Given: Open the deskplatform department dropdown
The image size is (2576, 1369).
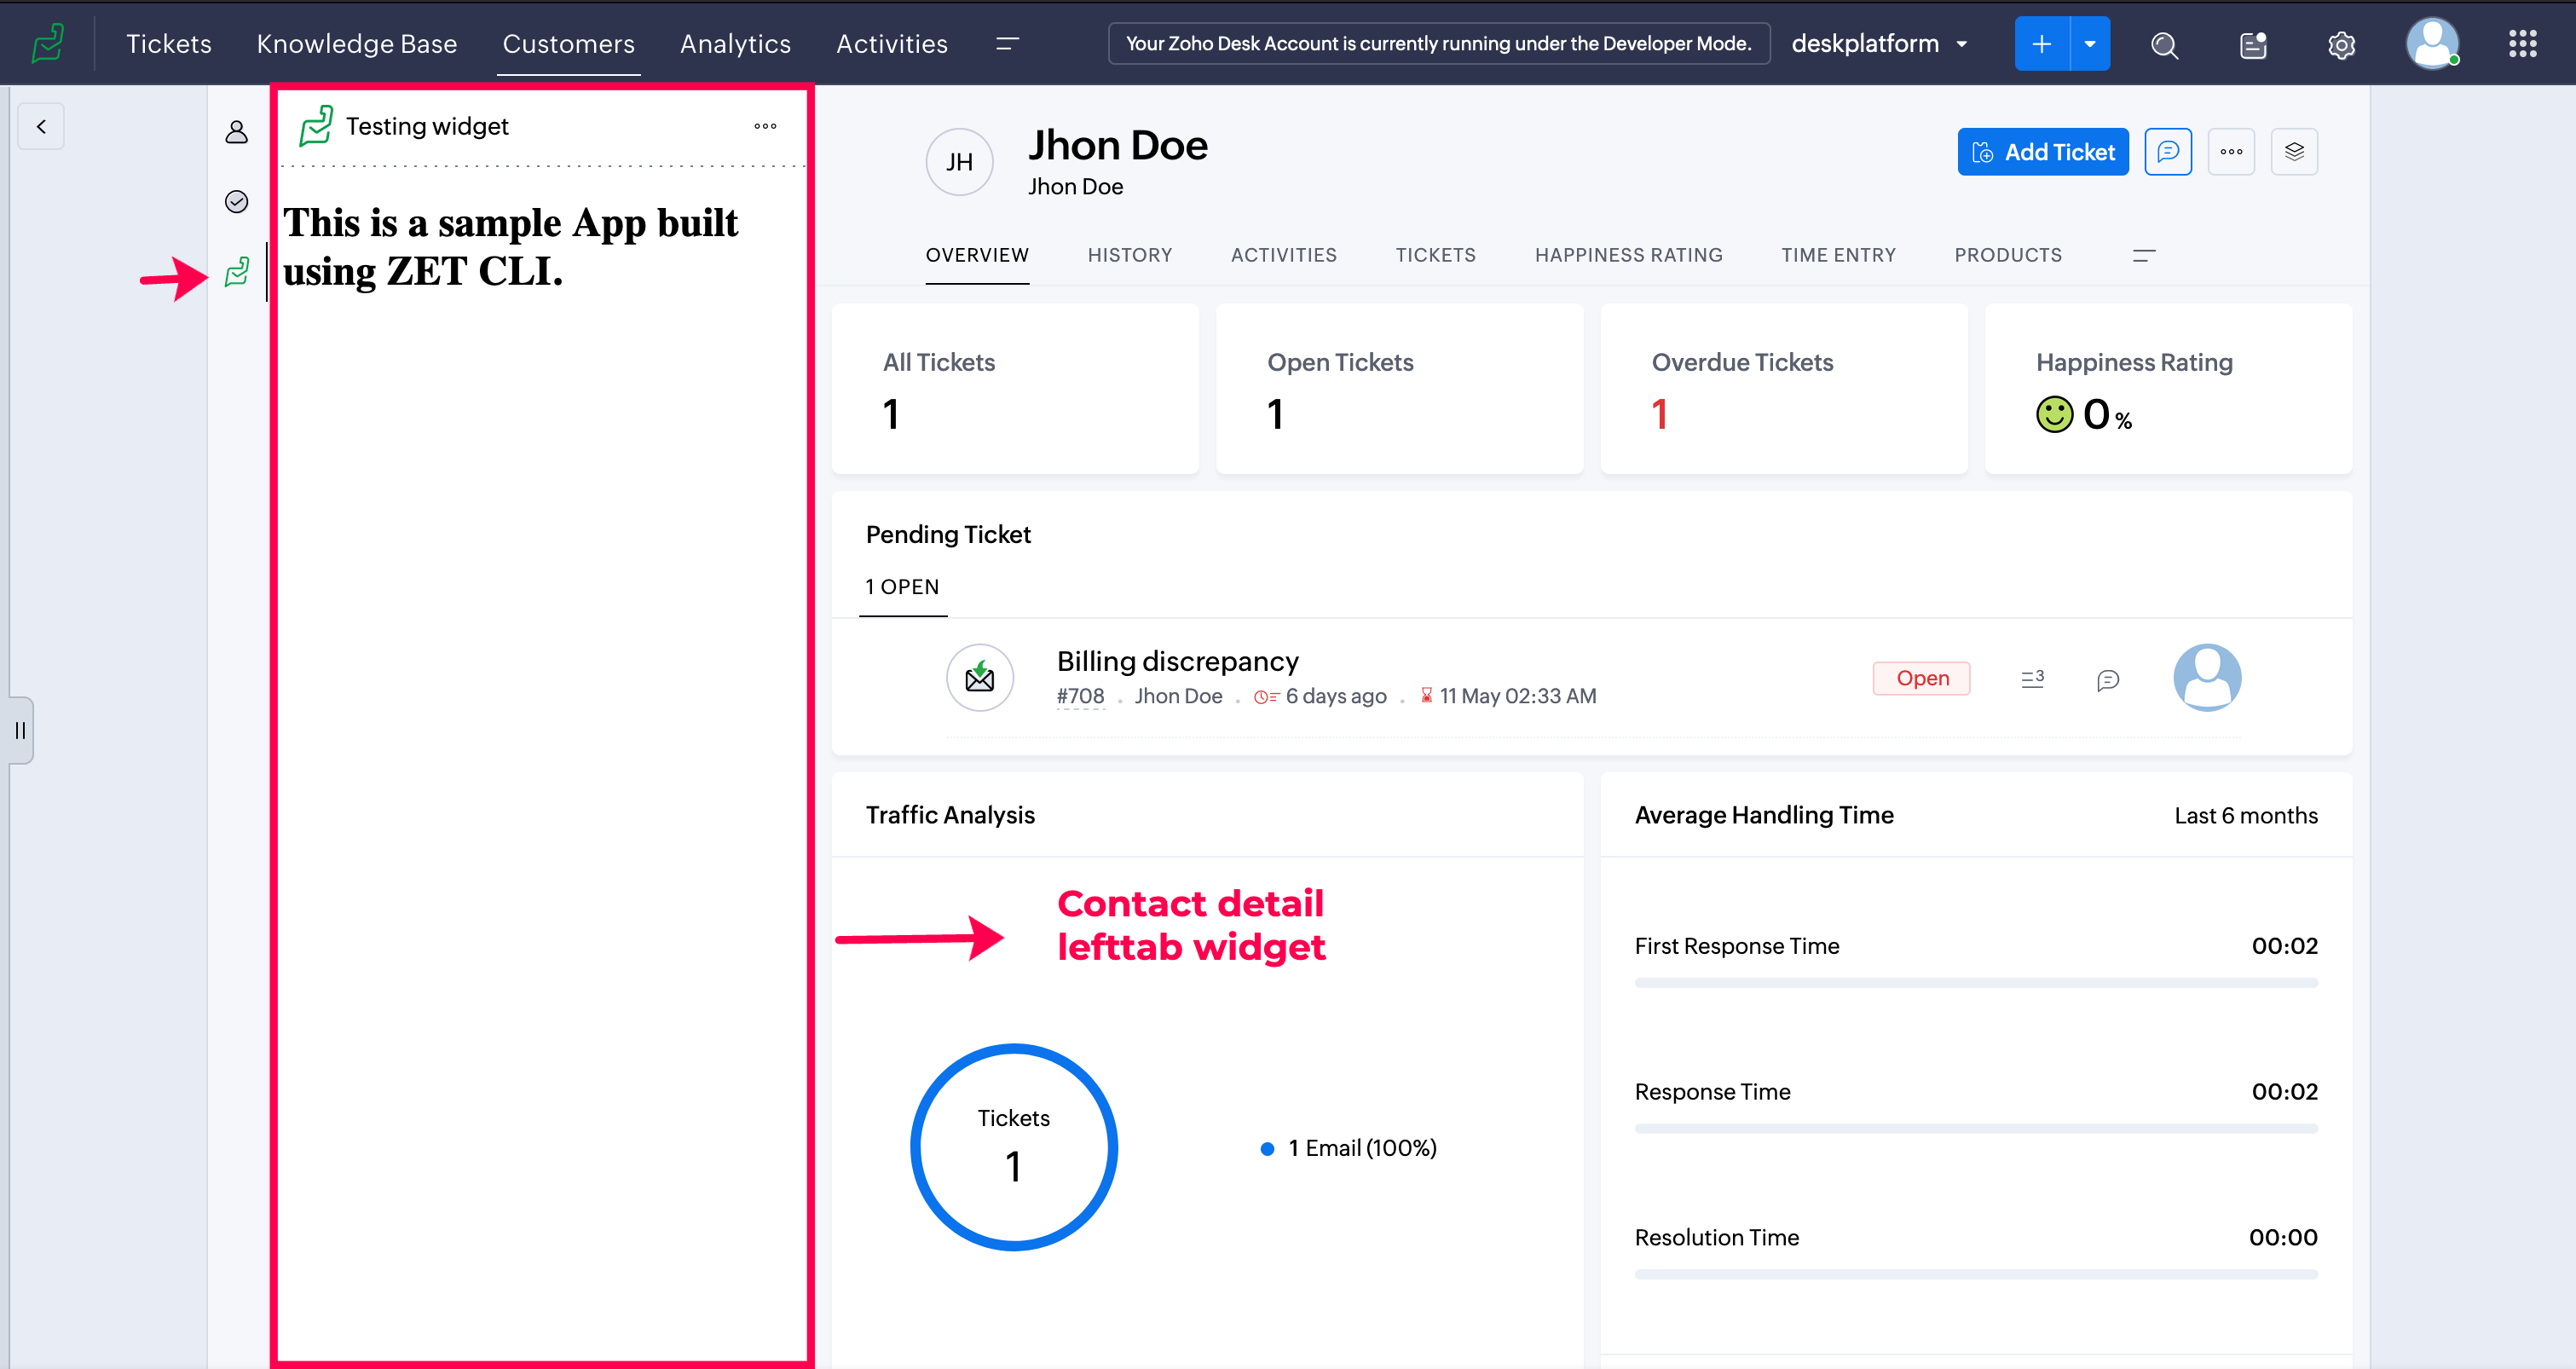Looking at the screenshot, I should pos(1880,43).
